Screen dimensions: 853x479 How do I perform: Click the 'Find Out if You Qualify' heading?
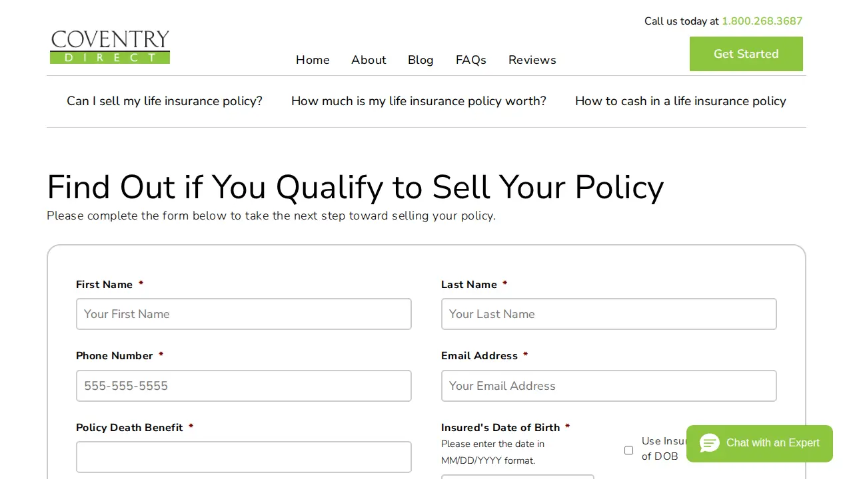click(355, 187)
